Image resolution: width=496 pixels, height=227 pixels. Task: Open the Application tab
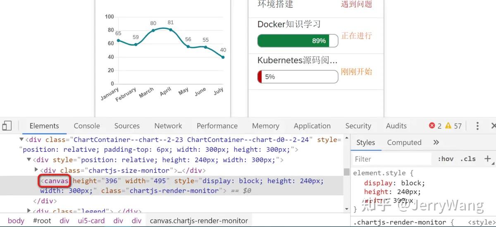click(312, 126)
